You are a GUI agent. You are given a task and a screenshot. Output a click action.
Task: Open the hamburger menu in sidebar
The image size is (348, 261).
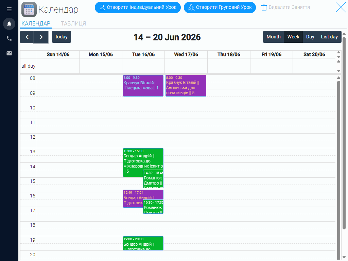[9, 9]
